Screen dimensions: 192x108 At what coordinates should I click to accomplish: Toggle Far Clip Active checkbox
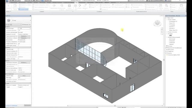[19, 55]
